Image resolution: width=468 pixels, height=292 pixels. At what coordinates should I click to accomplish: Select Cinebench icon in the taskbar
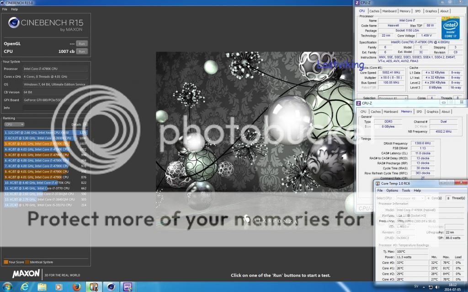click(111, 287)
